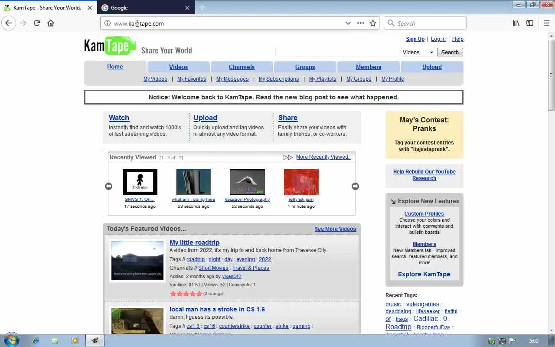The width and height of the screenshot is (555, 347).
Task: Open the Library icon in Firefox toolbar
Action: coord(516,23)
